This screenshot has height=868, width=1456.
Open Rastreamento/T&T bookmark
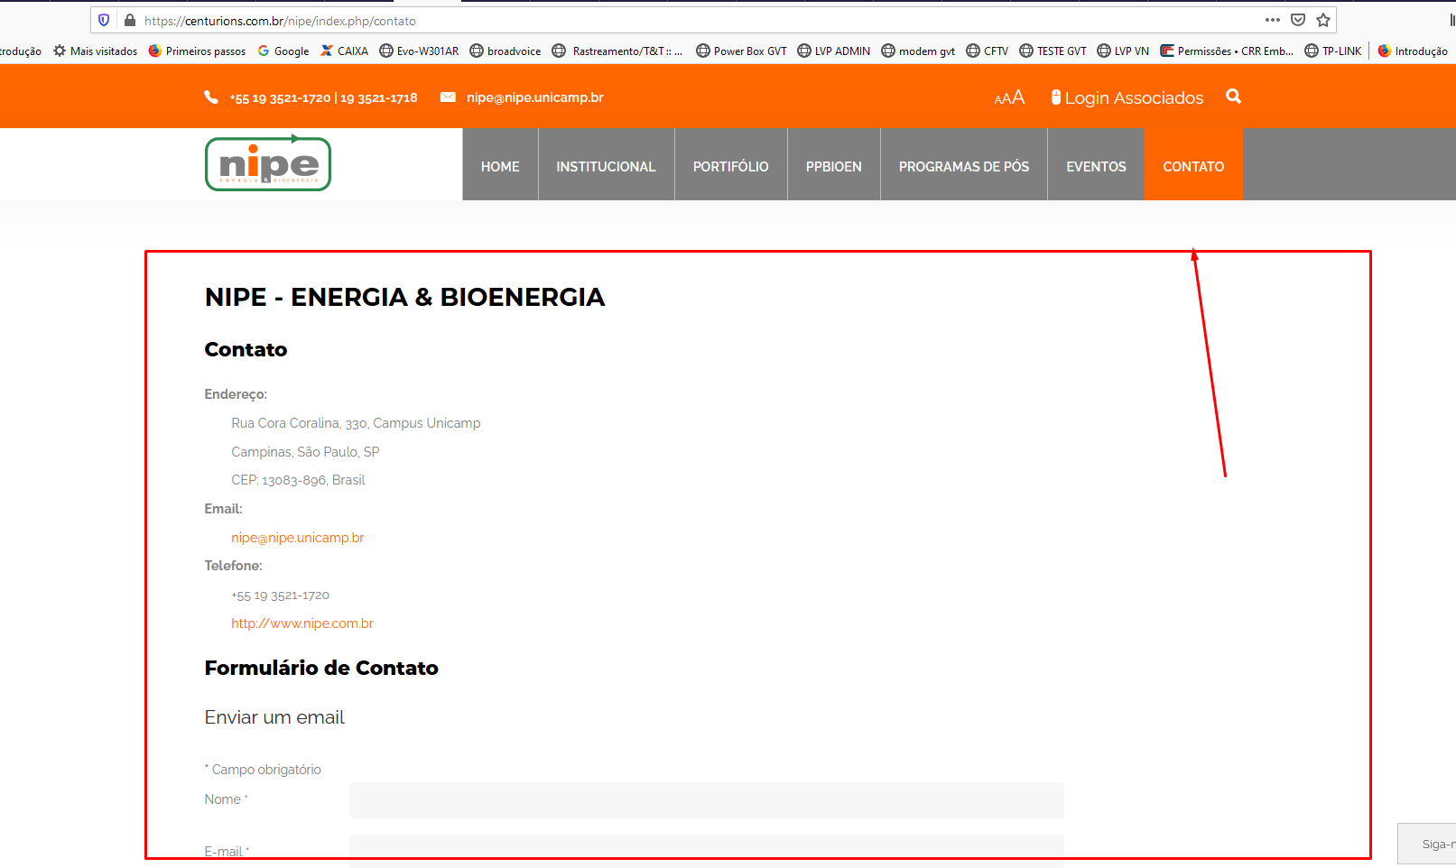click(x=617, y=51)
